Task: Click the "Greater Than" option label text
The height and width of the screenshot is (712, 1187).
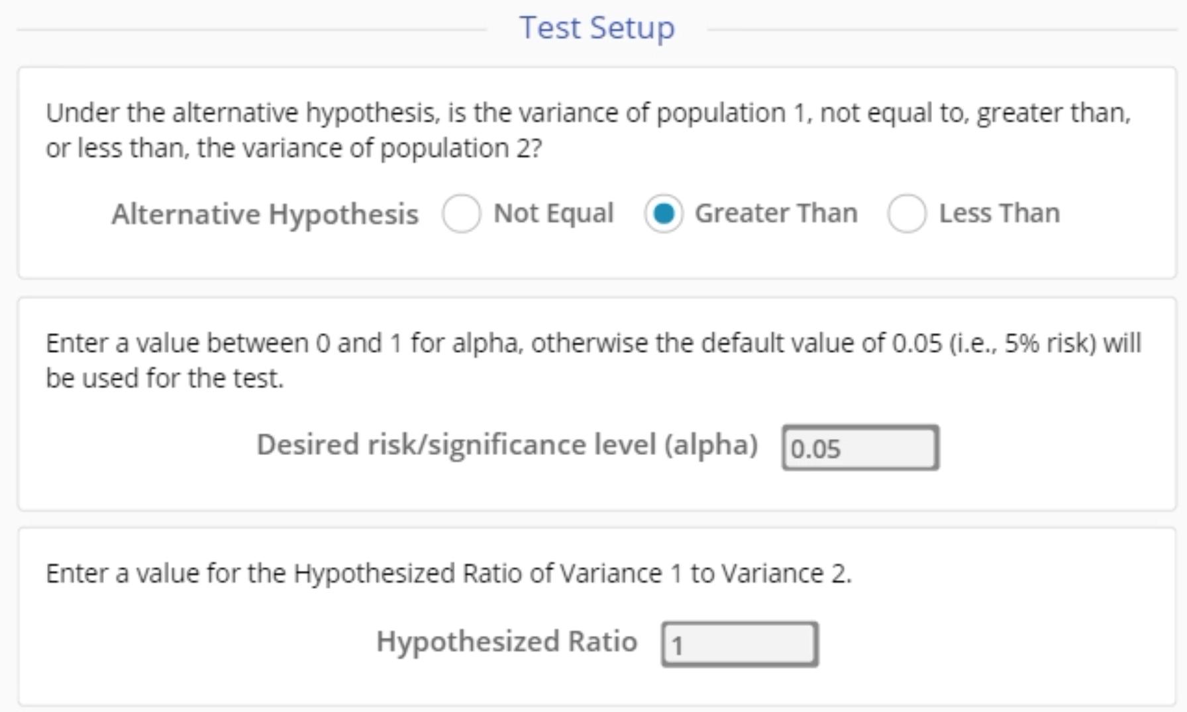Action: pyautogui.click(x=776, y=213)
